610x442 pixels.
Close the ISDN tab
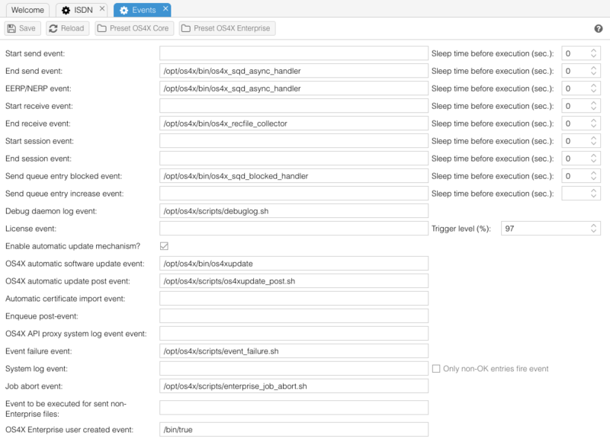pos(102,9)
